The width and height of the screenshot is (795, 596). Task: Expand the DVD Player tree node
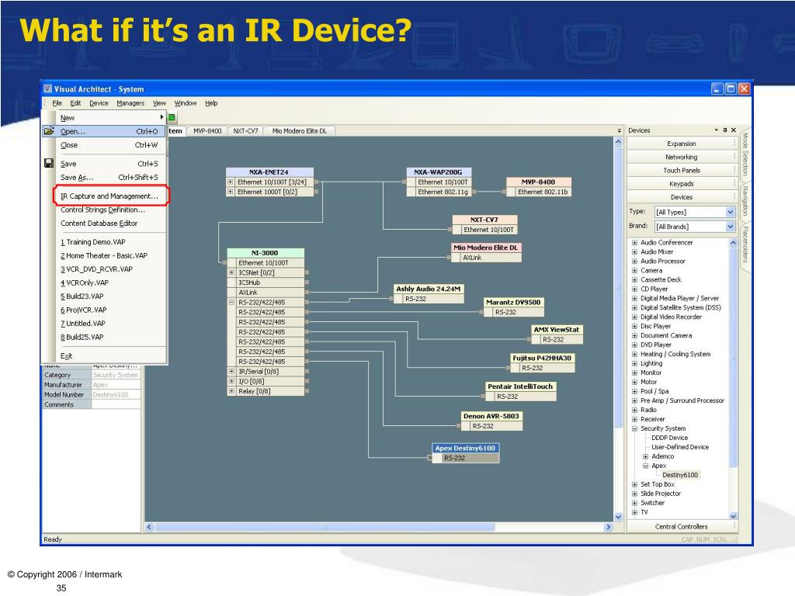pos(634,345)
